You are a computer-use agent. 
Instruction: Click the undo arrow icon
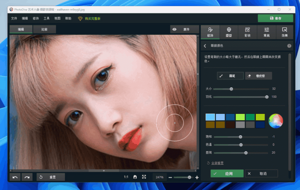click(15, 177)
